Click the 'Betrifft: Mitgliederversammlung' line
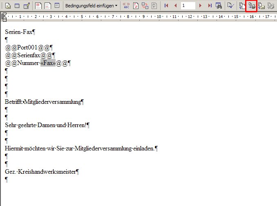 click(x=43, y=102)
